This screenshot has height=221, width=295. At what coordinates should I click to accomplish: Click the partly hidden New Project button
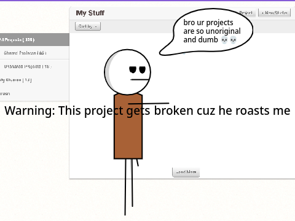[x=247, y=13]
